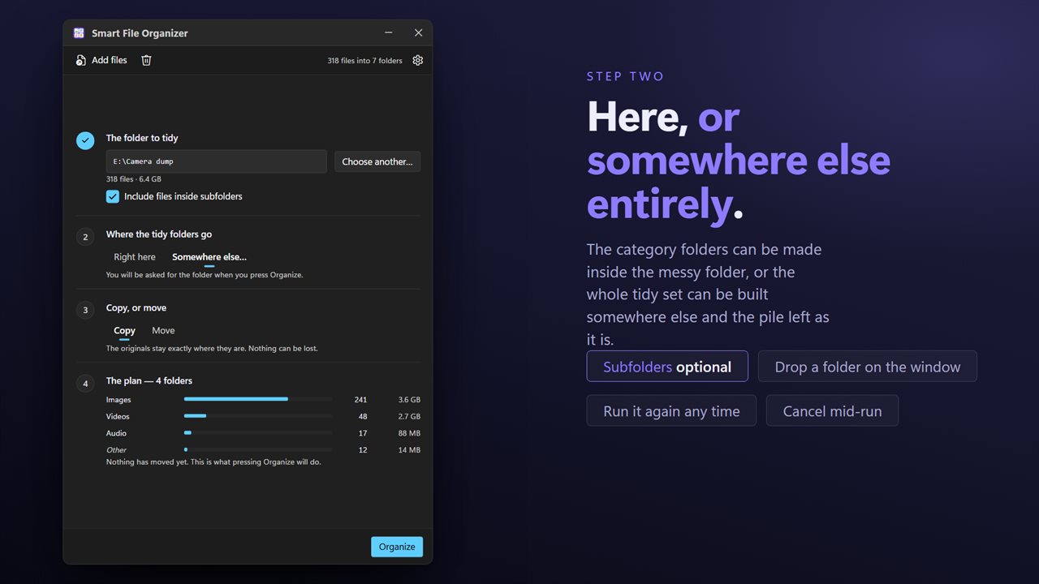Click the 318 files · 6.4 GB summary text
Viewport: 1039px width, 584px height.
134,179
